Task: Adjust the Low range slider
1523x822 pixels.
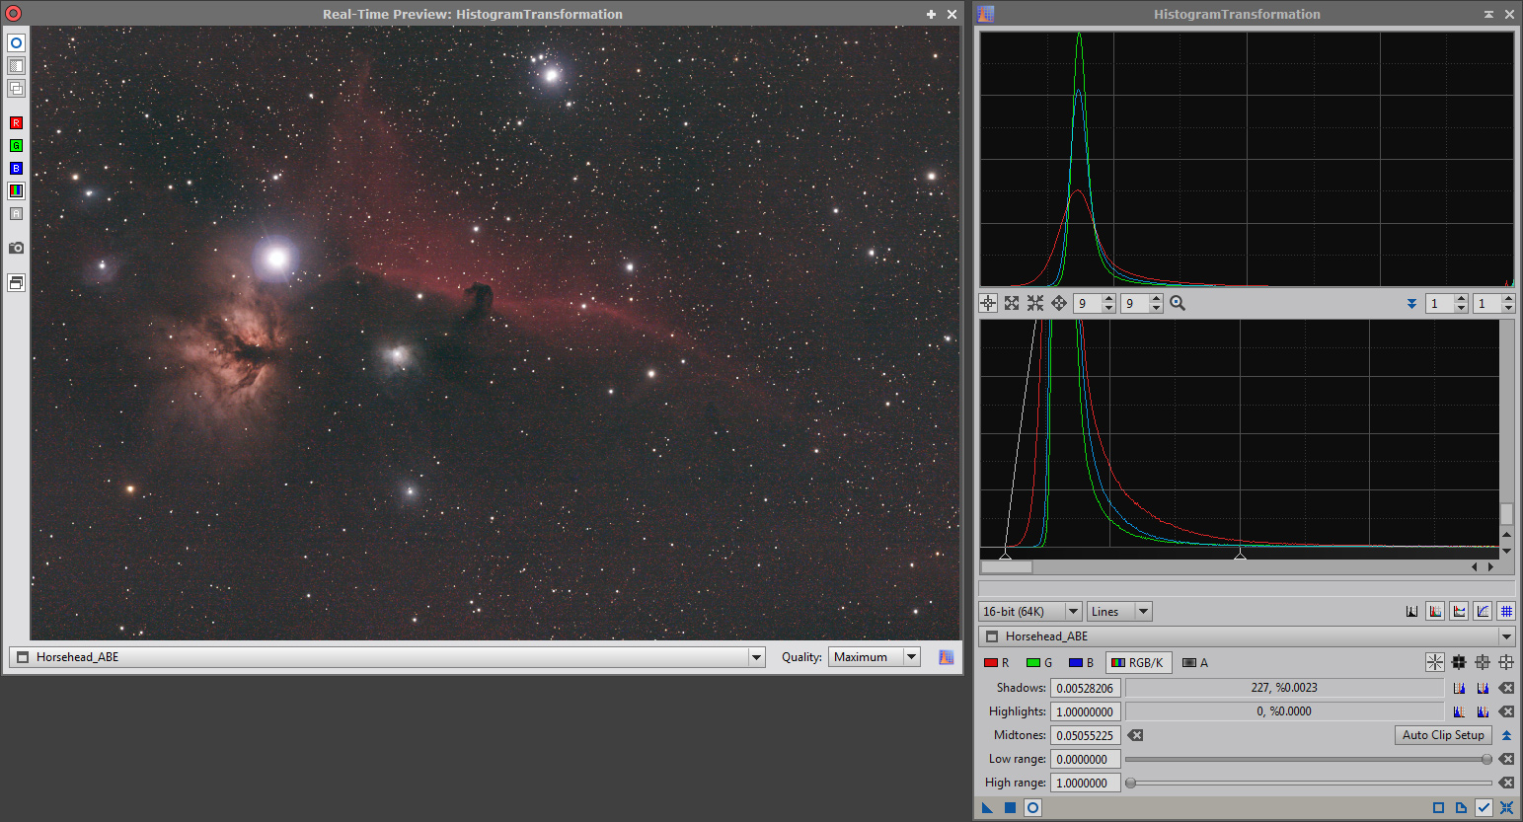Action: click(1309, 759)
